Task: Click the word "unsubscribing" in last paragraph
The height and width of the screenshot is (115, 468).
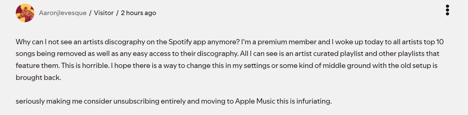Action: coord(137,101)
